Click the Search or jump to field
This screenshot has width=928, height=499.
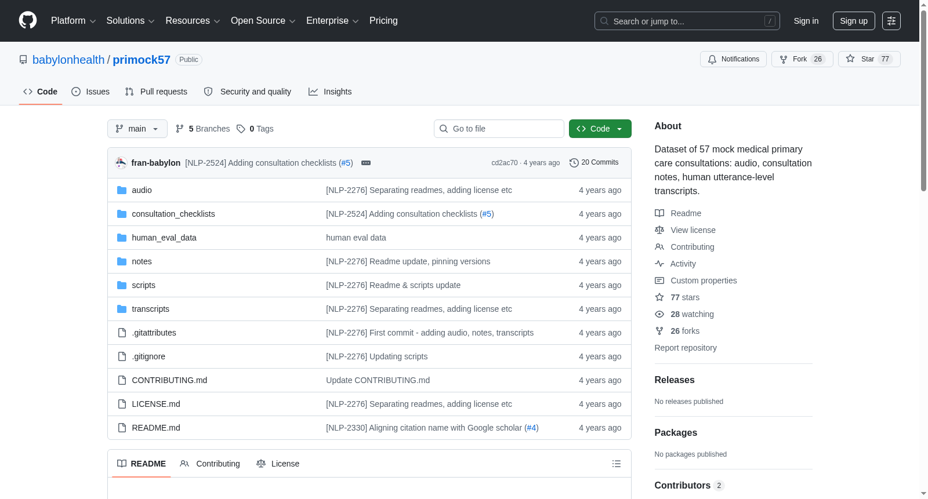[687, 21]
